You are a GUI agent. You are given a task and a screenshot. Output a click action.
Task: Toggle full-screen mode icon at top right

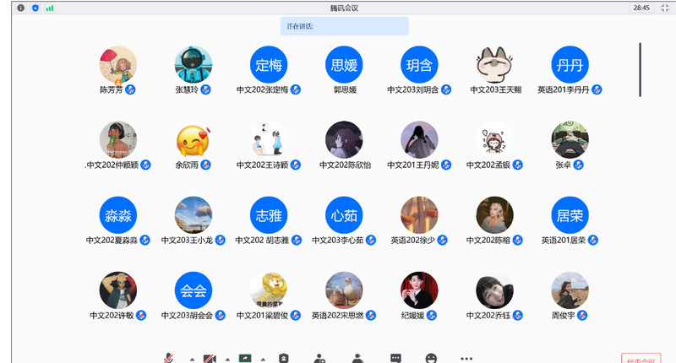click(664, 8)
